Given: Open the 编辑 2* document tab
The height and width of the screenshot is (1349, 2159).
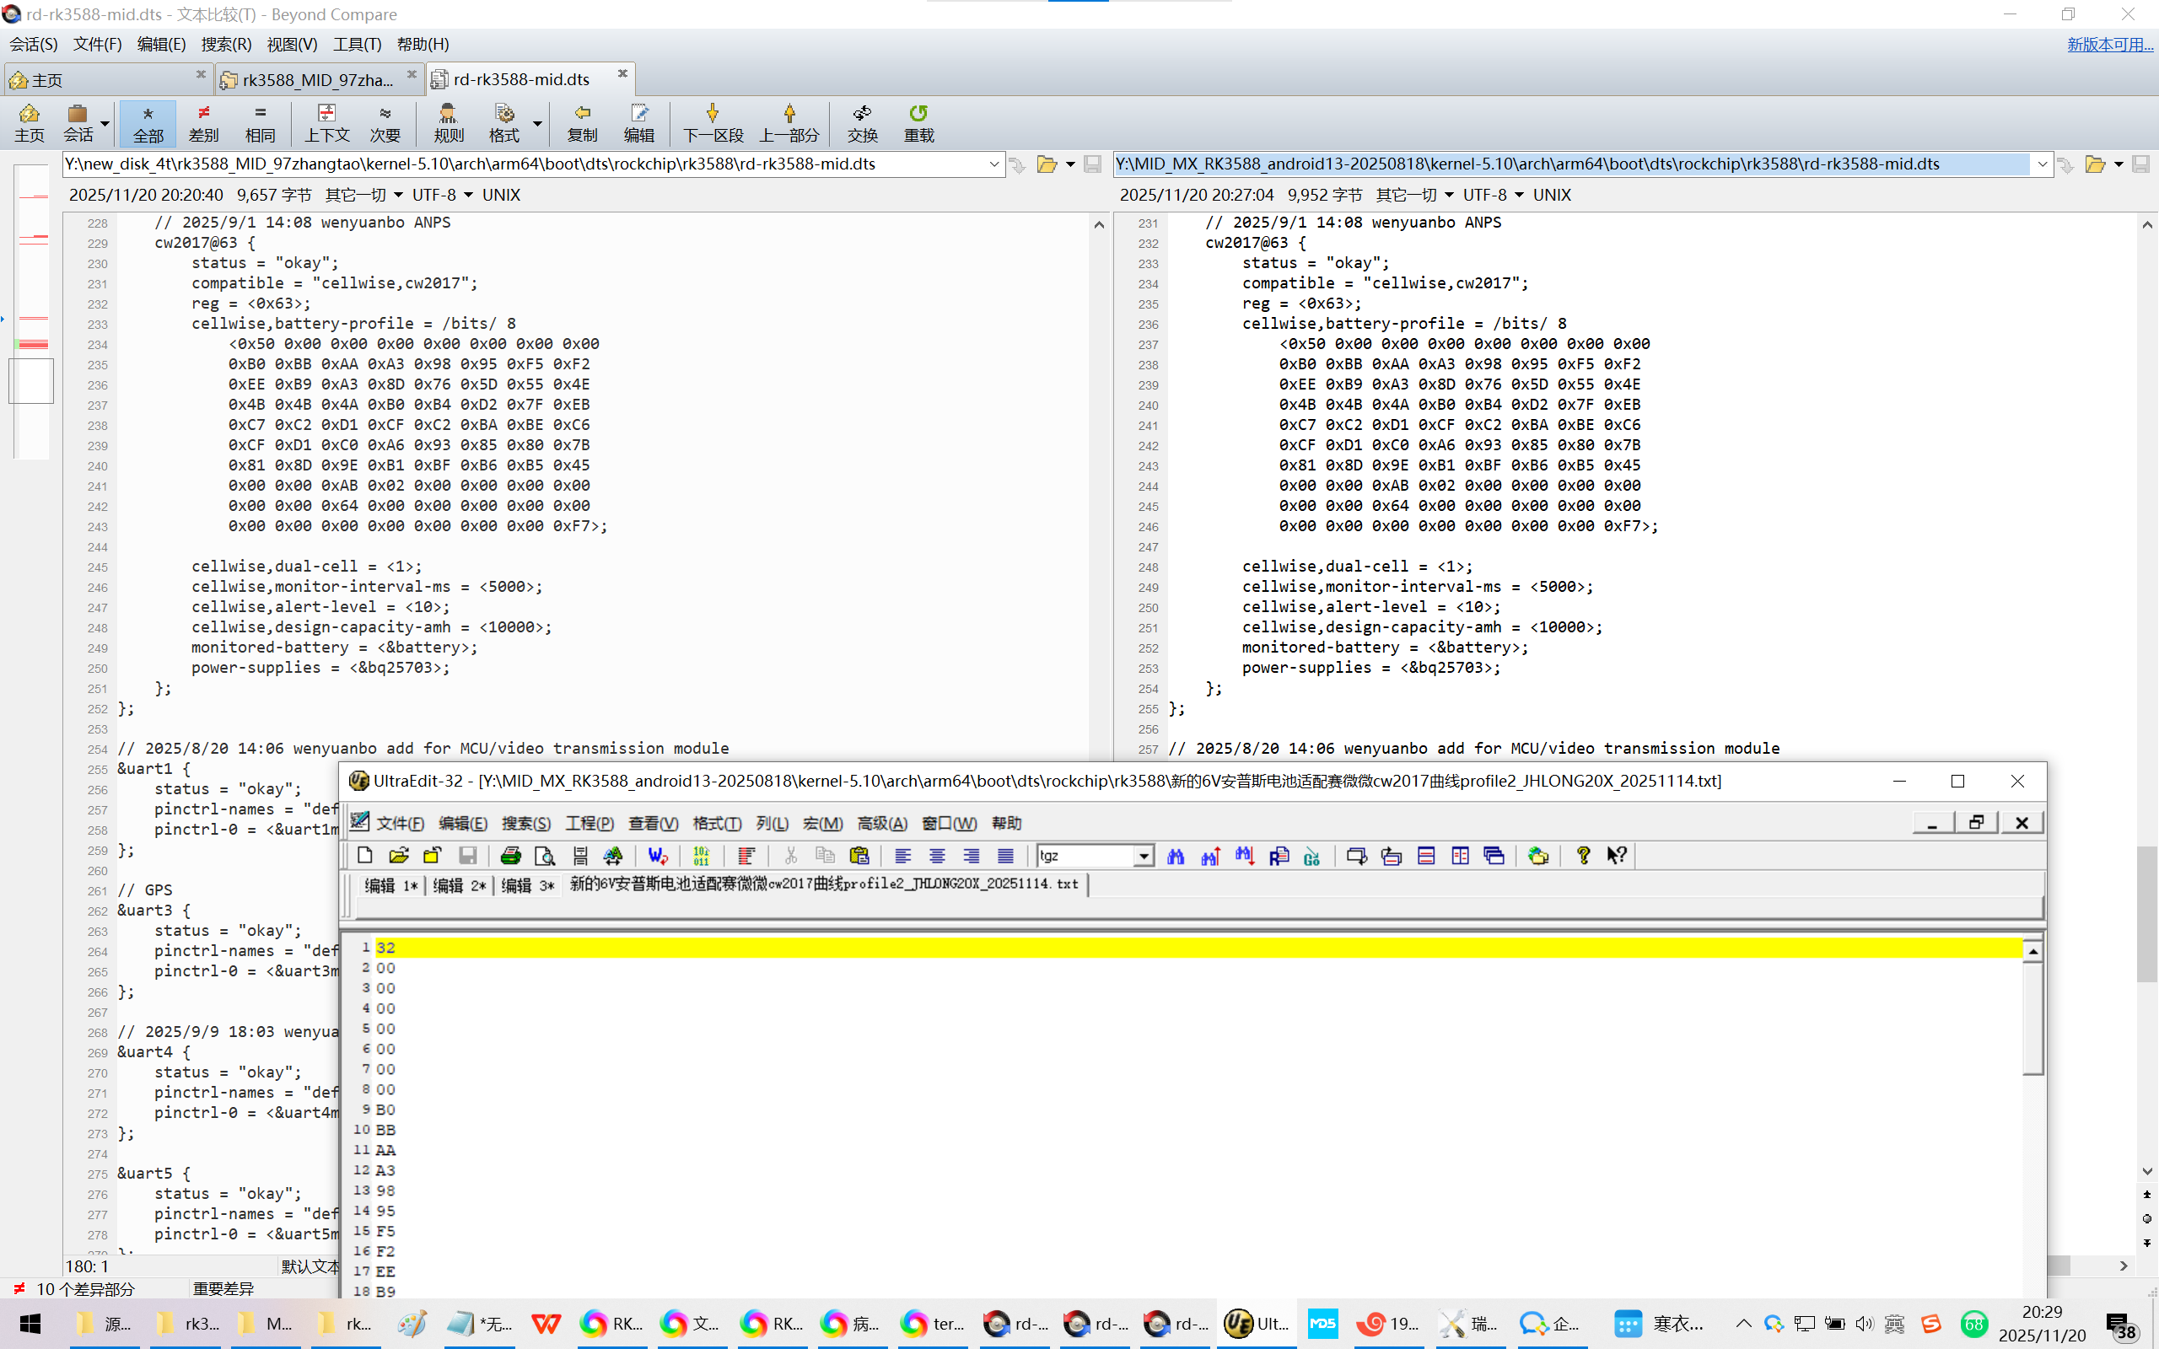Looking at the screenshot, I should click(459, 884).
